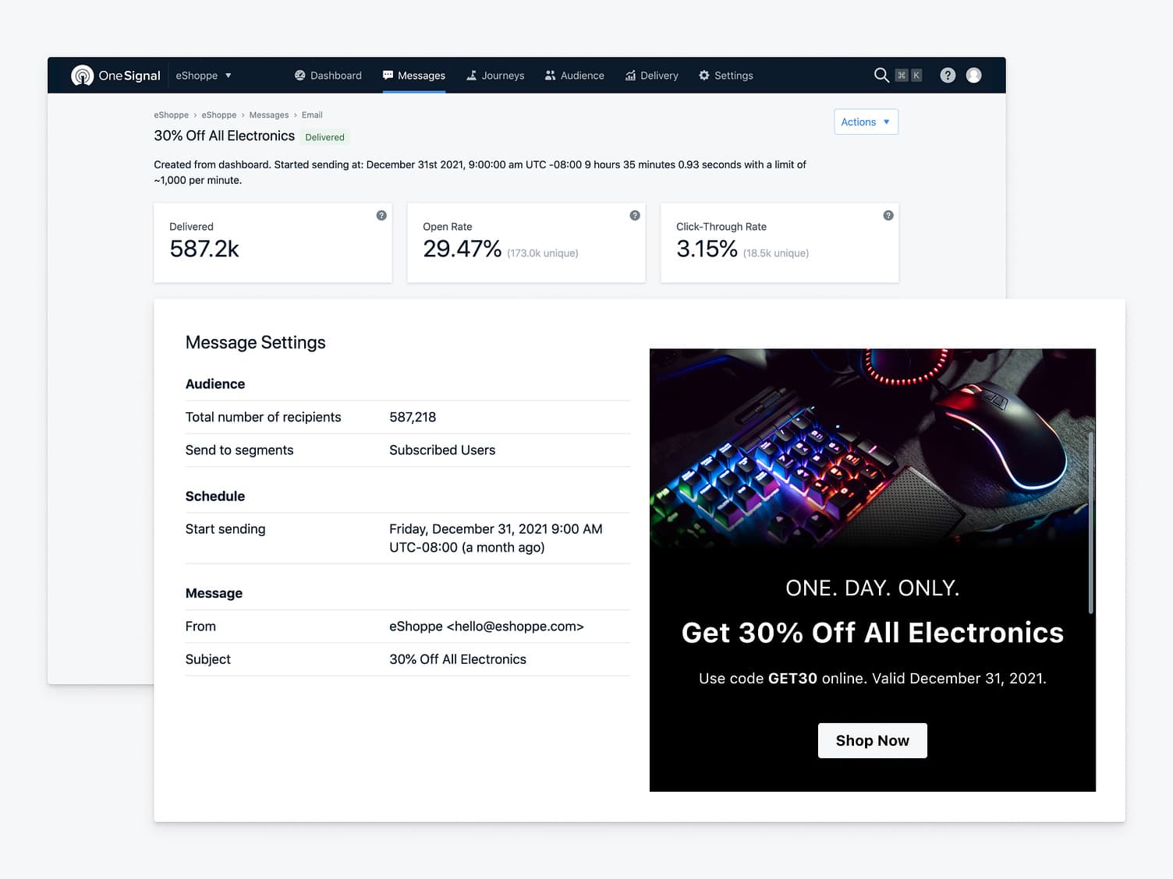
Task: Click the Email breadcrumb link
Action: pos(312,115)
